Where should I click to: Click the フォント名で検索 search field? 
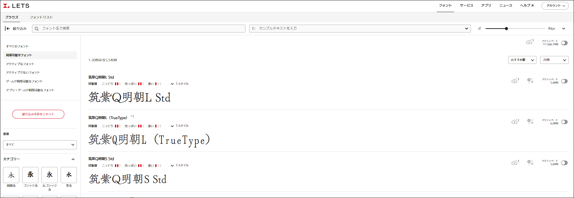pyautogui.click(x=139, y=29)
